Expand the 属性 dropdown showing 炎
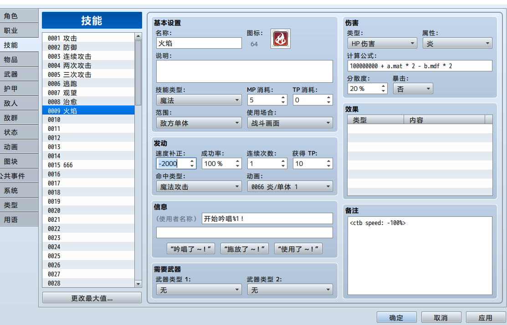 457,43
